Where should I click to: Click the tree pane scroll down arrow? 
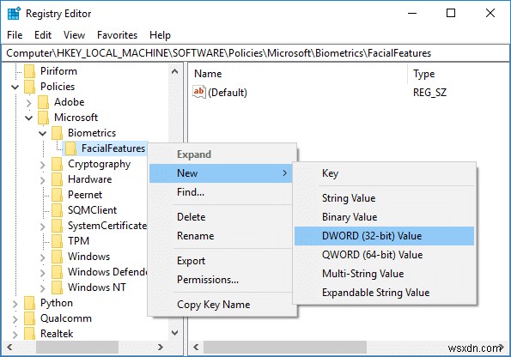click(174, 333)
